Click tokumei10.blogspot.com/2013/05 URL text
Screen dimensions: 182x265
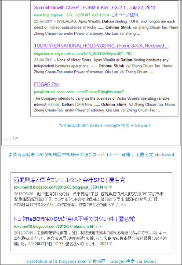click(x=61, y=187)
